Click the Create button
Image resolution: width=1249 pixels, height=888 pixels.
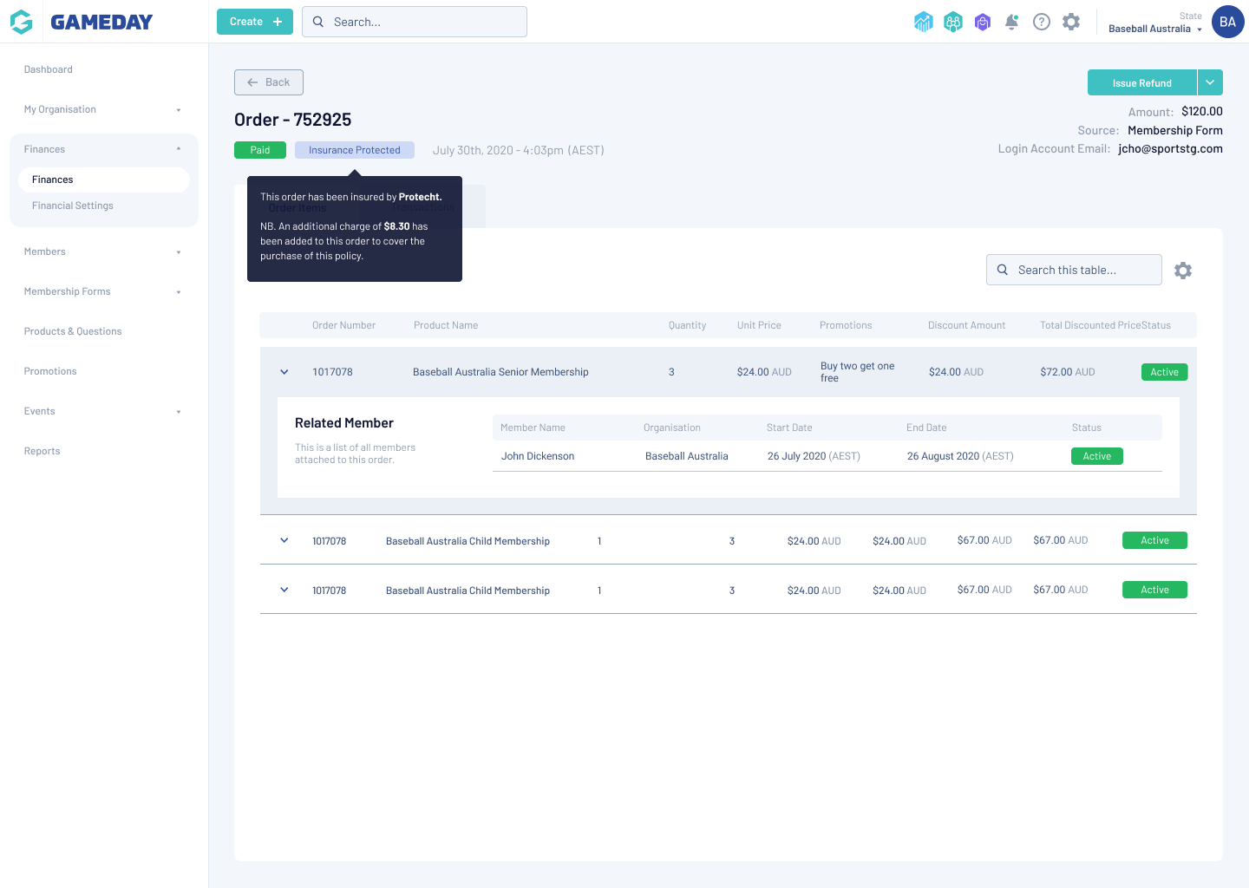[255, 22]
